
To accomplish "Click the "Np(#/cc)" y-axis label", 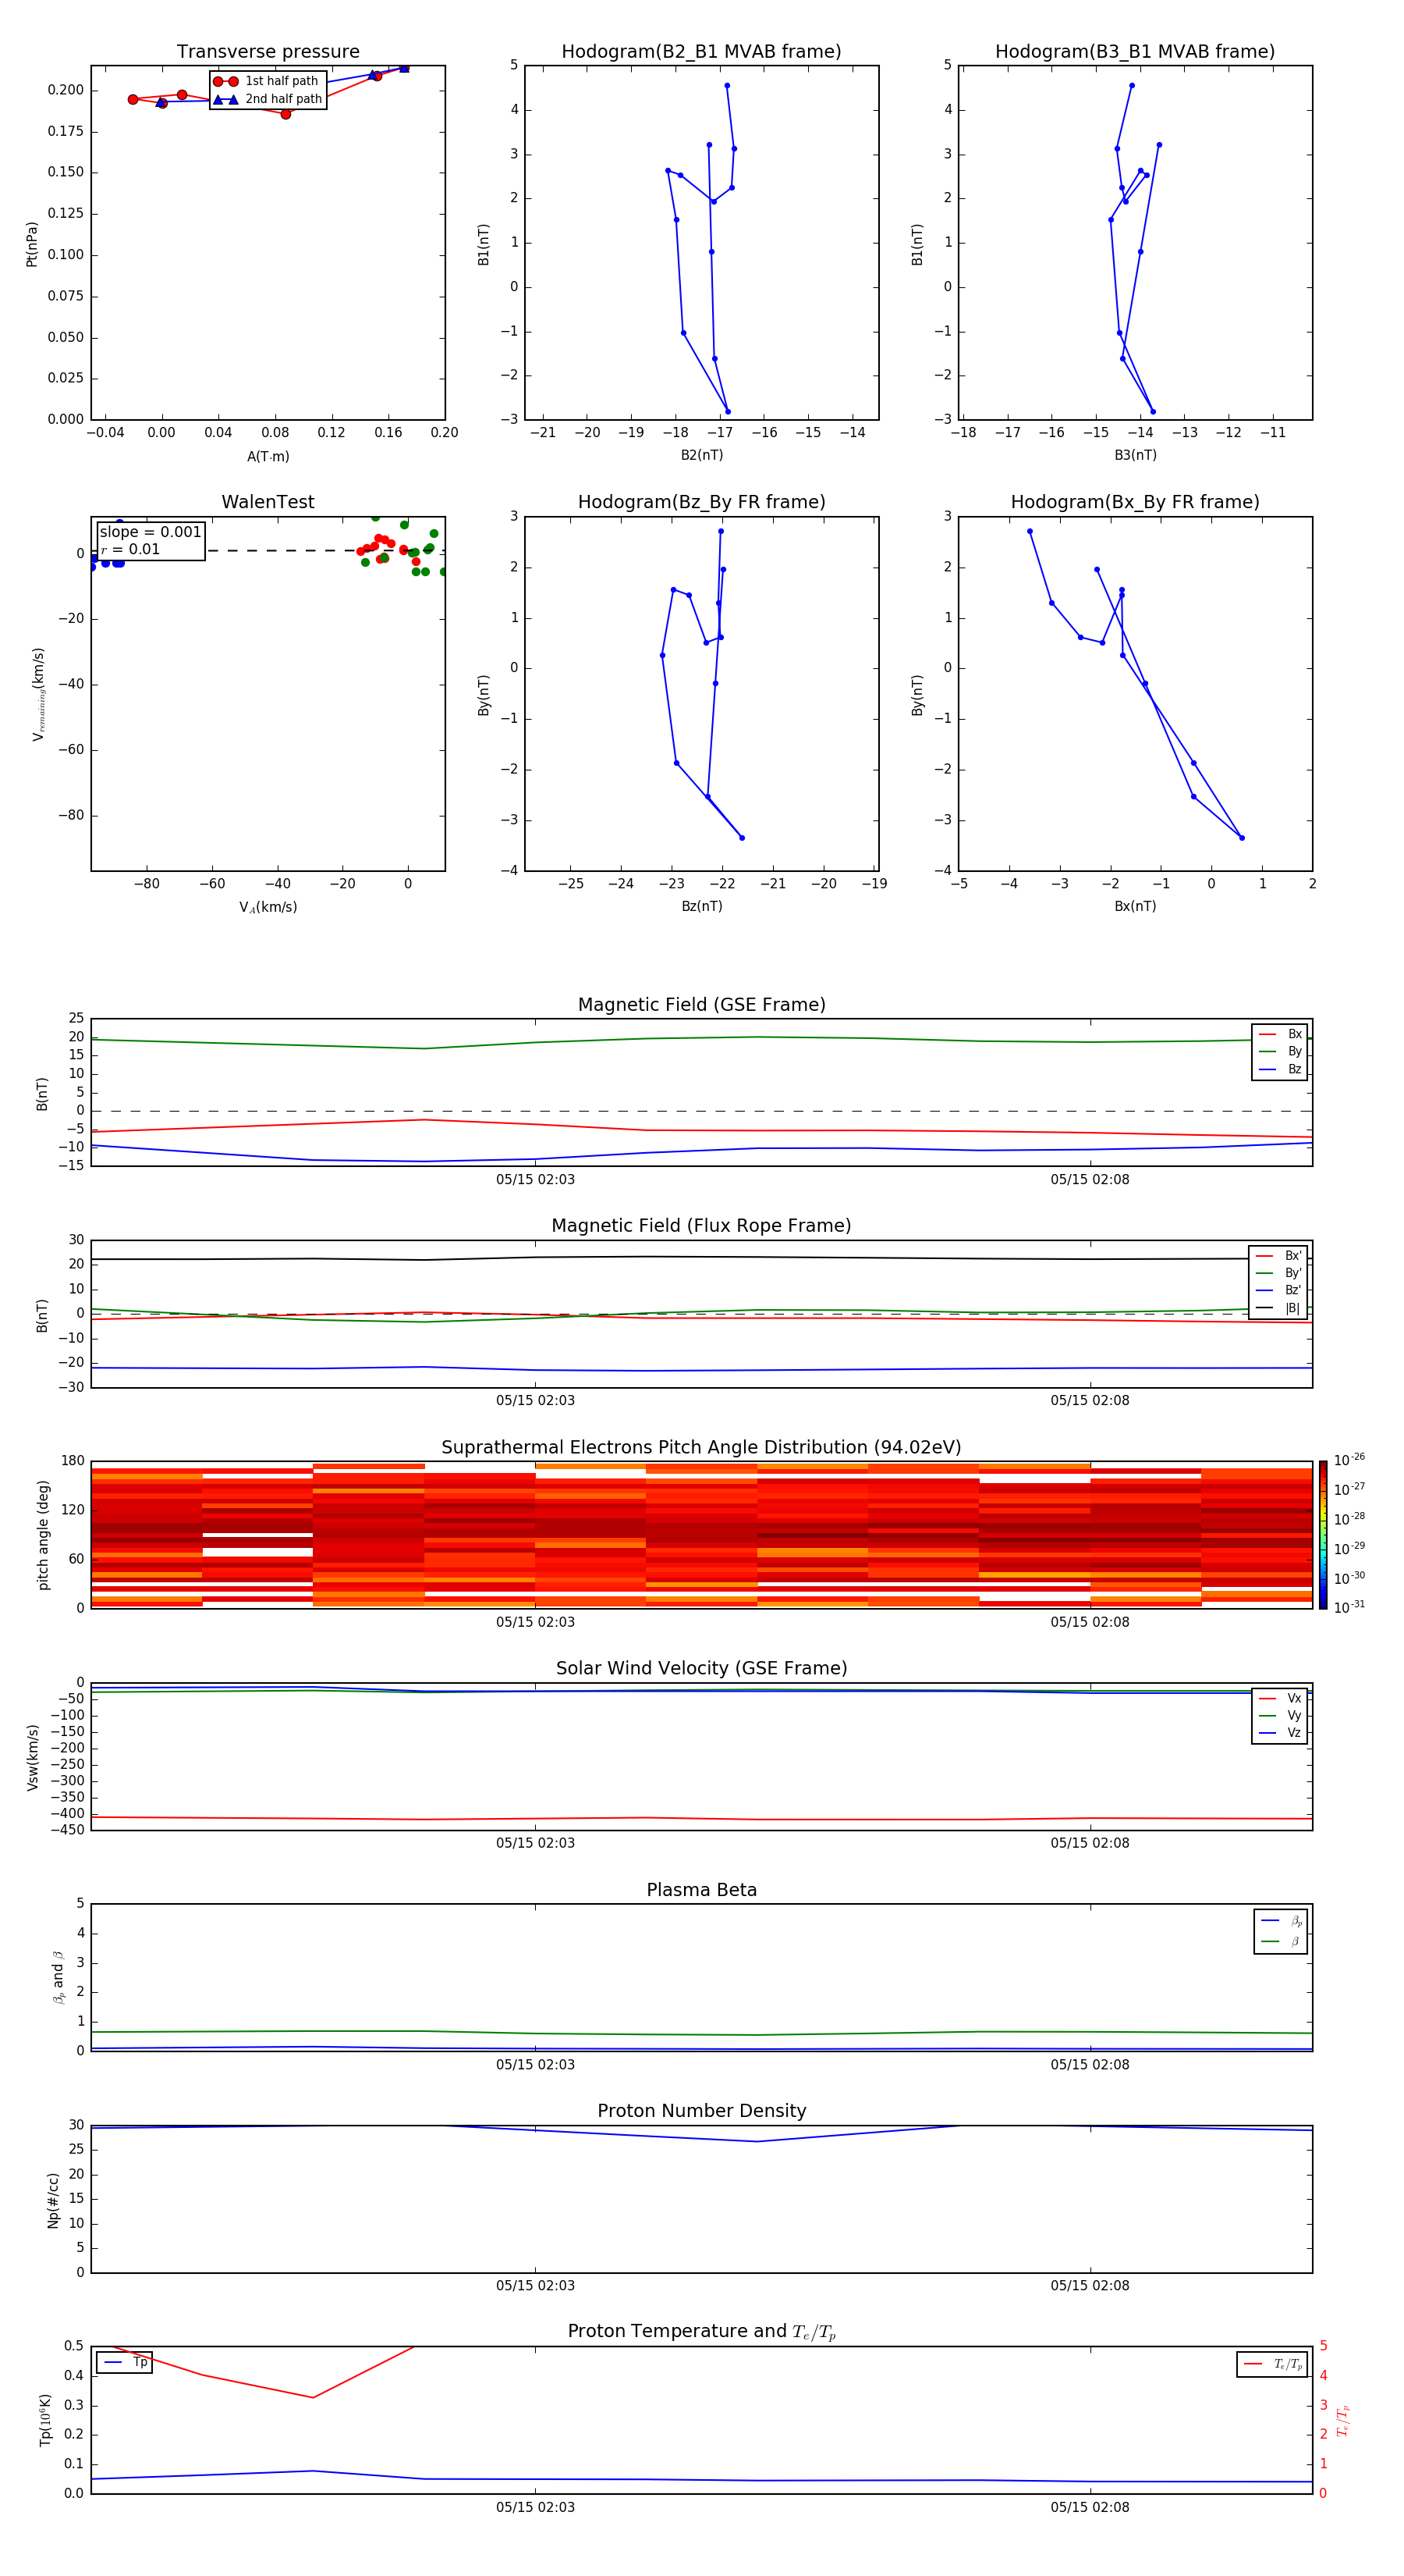I will tap(53, 2200).
